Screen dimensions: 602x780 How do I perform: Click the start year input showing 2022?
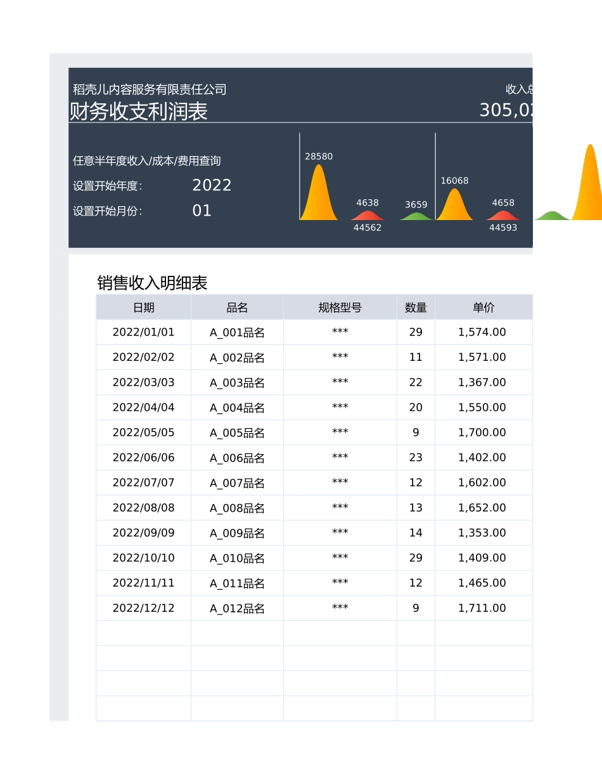212,185
